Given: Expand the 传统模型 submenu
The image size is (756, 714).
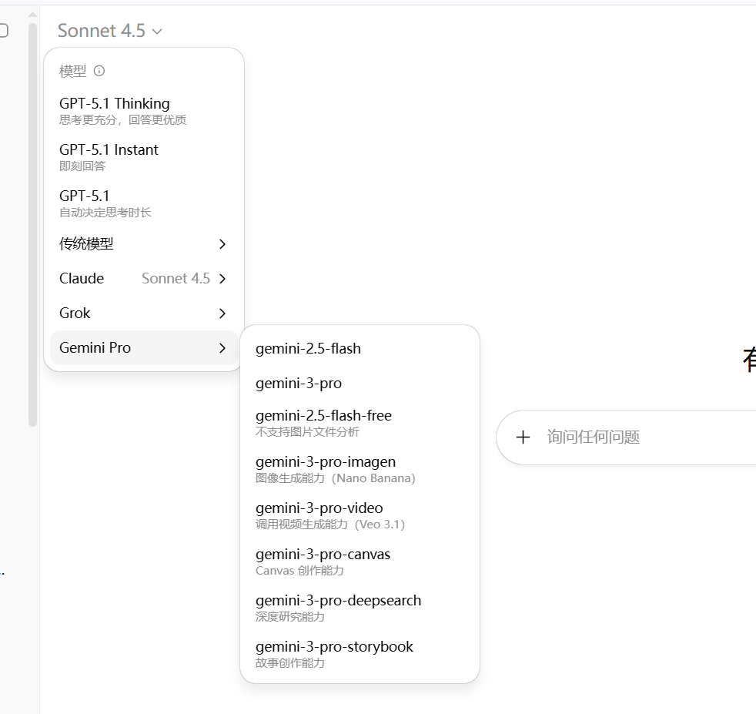Looking at the screenshot, I should tap(144, 244).
